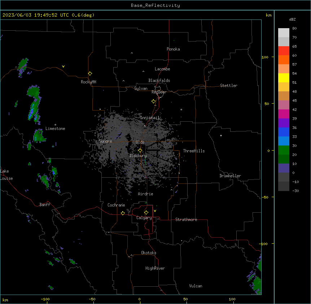Click the Okotoks town label

(x=149, y=253)
